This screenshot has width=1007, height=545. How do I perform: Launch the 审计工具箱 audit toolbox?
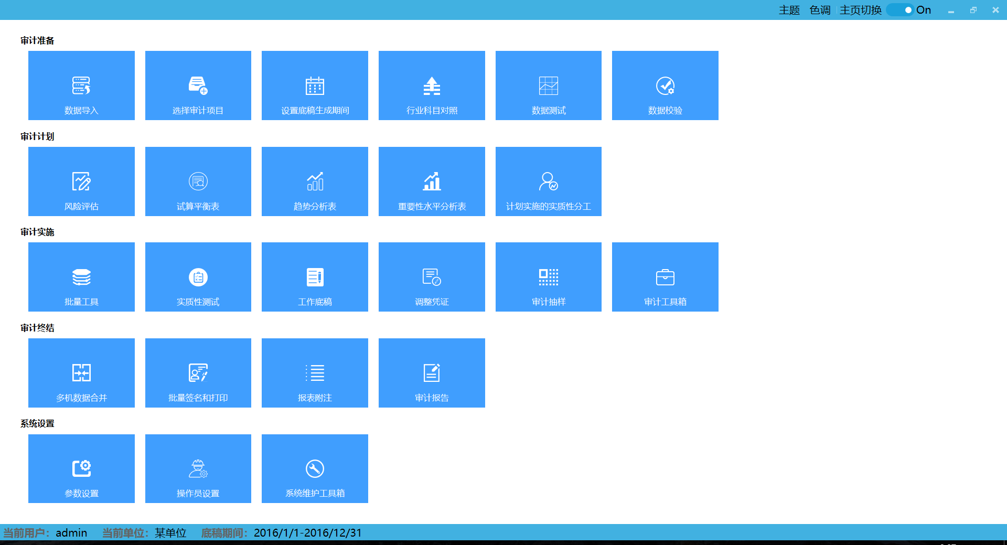click(665, 277)
